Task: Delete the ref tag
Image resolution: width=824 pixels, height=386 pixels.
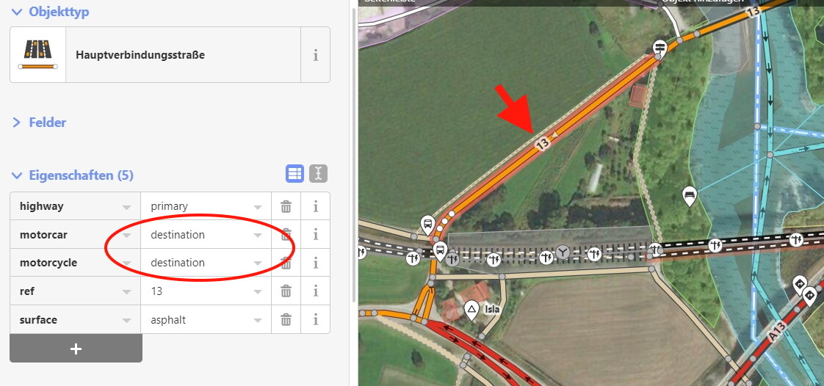Action: click(286, 291)
